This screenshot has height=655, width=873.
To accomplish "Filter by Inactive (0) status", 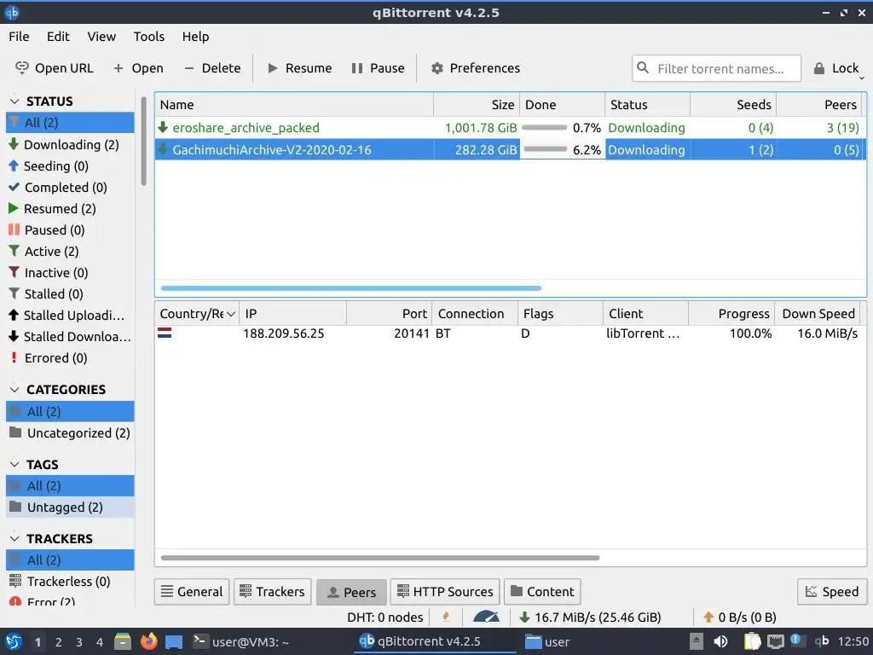I will tap(70, 272).
